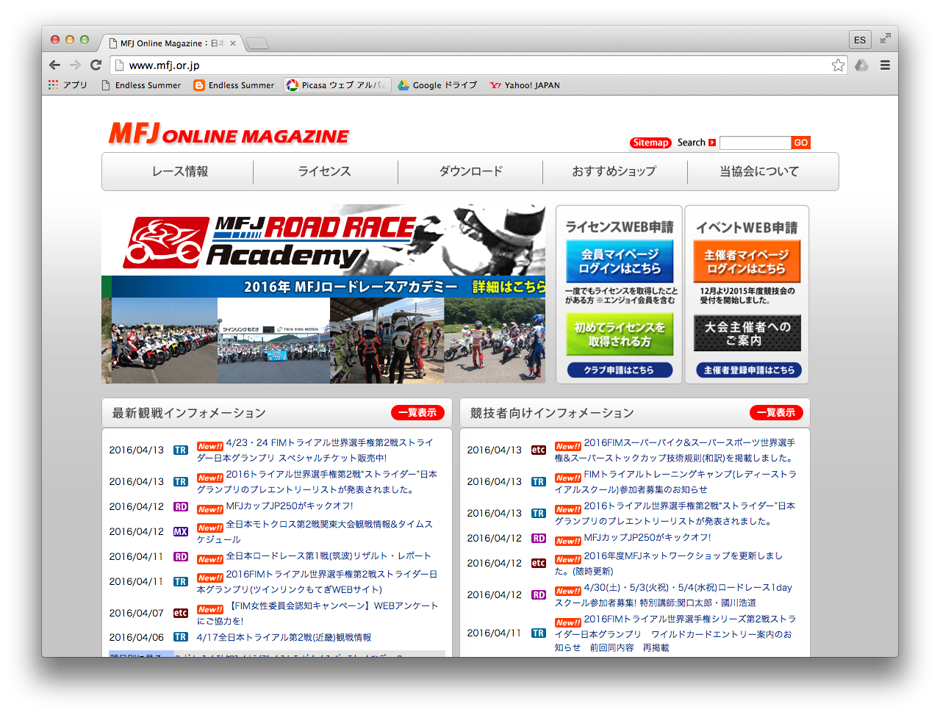Click the TR tag beside FIMトライアルトレーニングキャンプ

tap(539, 481)
